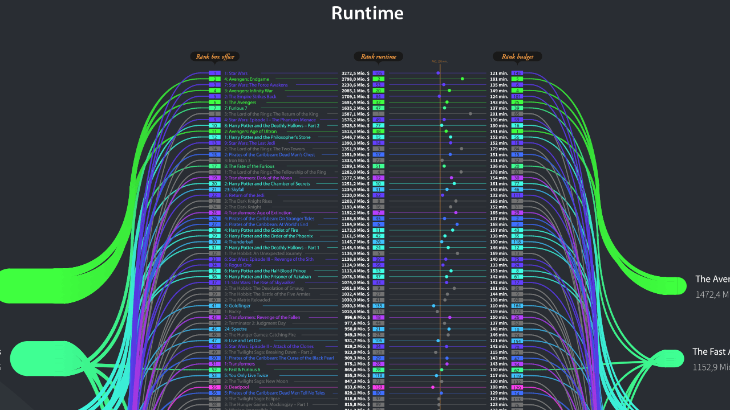Select 'The Matrix Reloaded' title
This screenshot has width=730, height=410.
coord(247,300)
